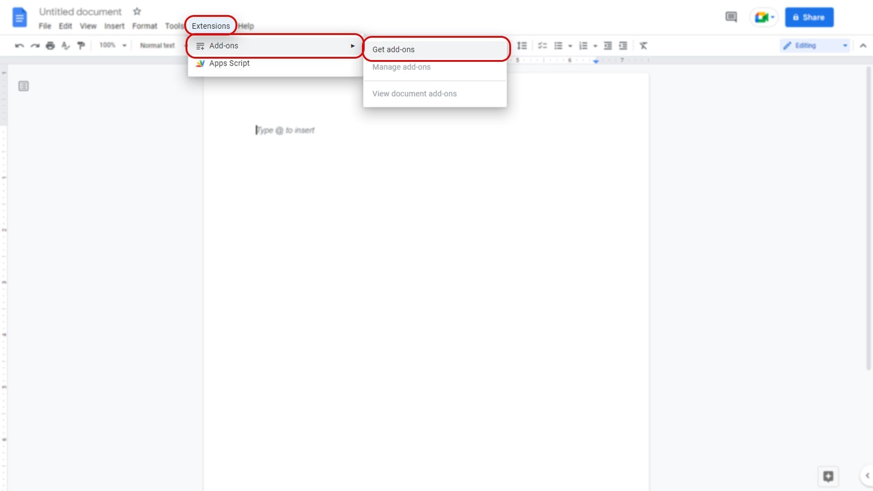Open Google Meet call button
This screenshot has height=491, width=873.
764,17
